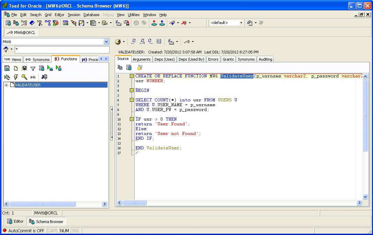Click the SQL icon in main toolbar
The image size is (373, 235).
coord(40,23)
